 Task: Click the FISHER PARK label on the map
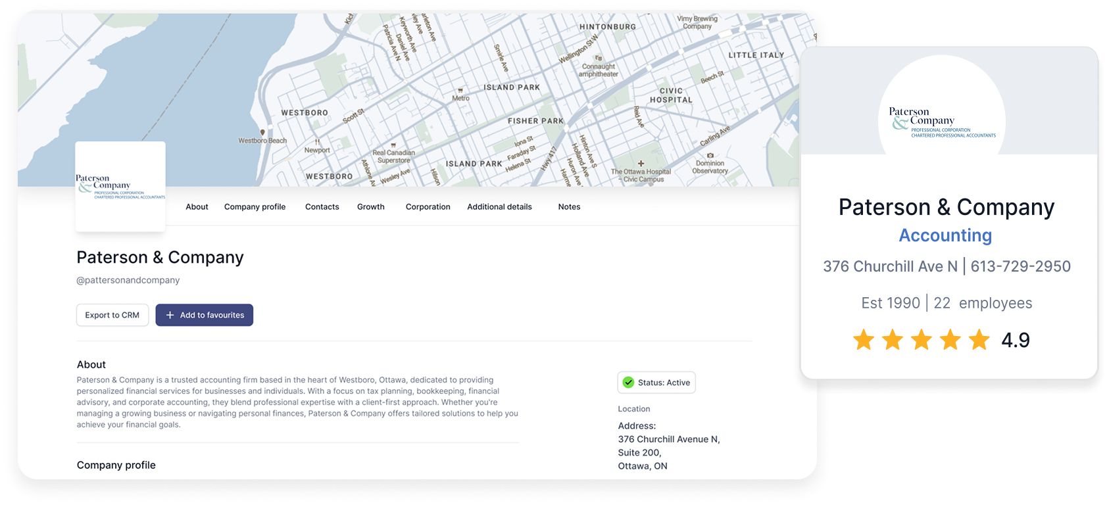coord(536,121)
